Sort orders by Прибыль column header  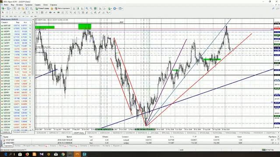(272, 137)
